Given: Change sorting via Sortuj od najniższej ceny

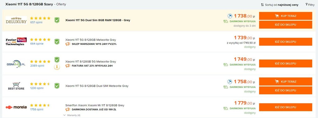Looking at the screenshot, I should pyautogui.click(x=279, y=5).
